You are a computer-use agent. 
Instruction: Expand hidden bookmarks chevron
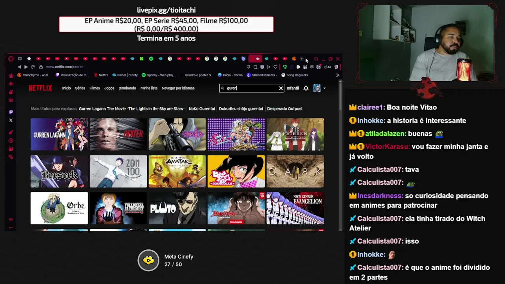pyautogui.click(x=337, y=75)
